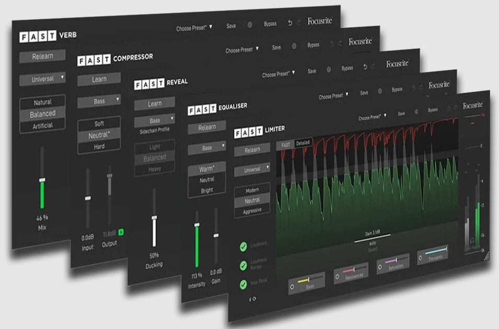
Task: Open Choose Preset dropdown in FAST Compressor
Action: tap(242, 50)
